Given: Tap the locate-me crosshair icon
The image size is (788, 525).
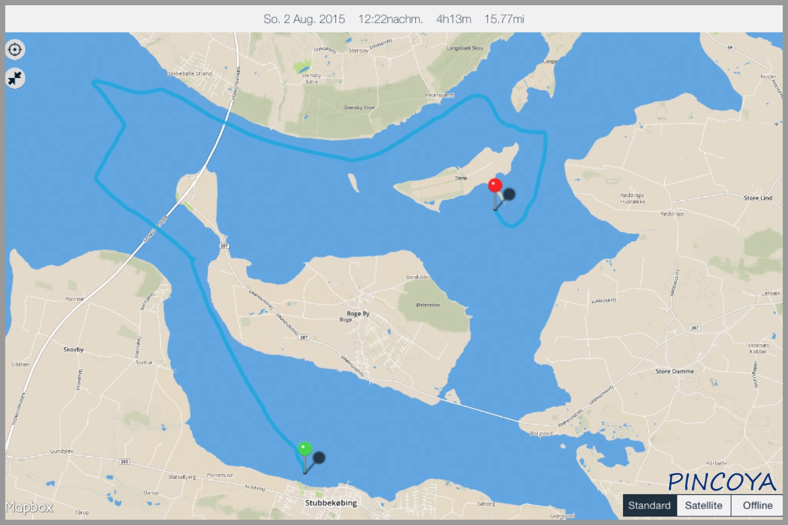Looking at the screenshot, I should (15, 49).
